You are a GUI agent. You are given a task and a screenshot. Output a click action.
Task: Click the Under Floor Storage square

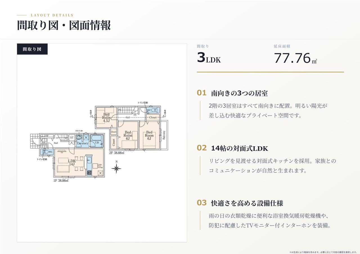click(95, 166)
